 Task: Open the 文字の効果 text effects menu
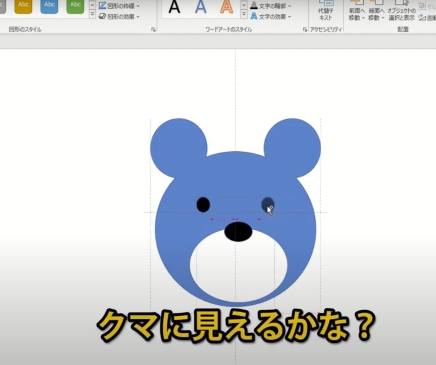point(271,17)
